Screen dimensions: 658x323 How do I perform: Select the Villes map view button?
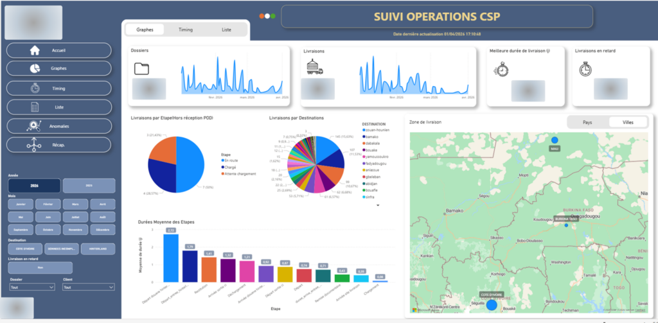pos(628,123)
